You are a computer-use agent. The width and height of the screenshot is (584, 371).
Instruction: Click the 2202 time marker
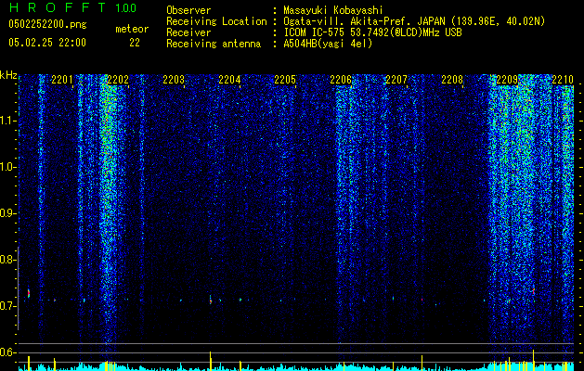point(118,80)
